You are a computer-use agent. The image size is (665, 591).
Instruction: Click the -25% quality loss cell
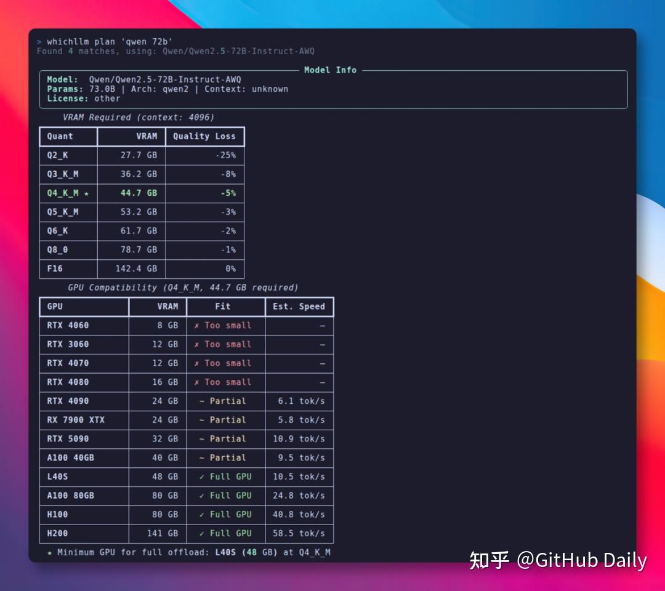(x=225, y=155)
